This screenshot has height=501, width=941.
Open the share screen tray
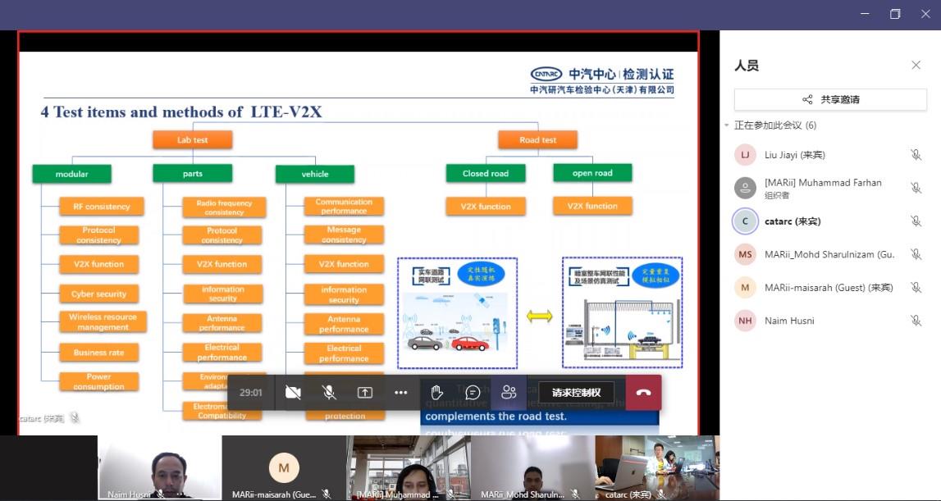(365, 393)
